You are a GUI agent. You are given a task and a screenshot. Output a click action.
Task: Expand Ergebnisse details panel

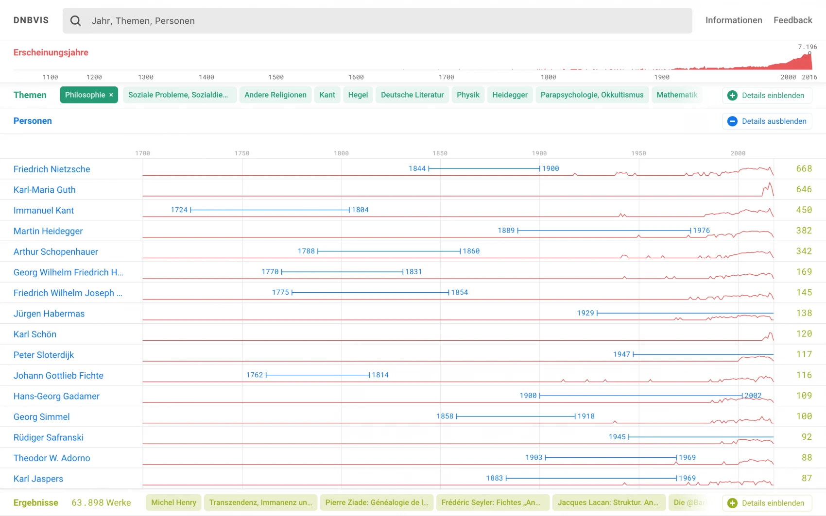[773, 503]
